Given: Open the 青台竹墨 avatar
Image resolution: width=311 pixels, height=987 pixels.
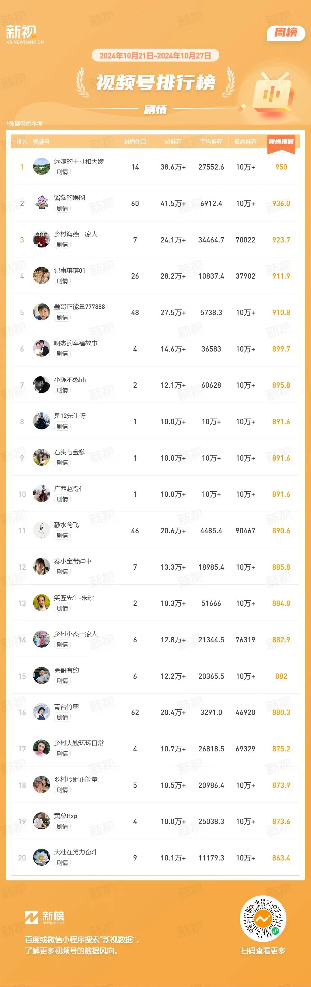Looking at the screenshot, I should (41, 712).
